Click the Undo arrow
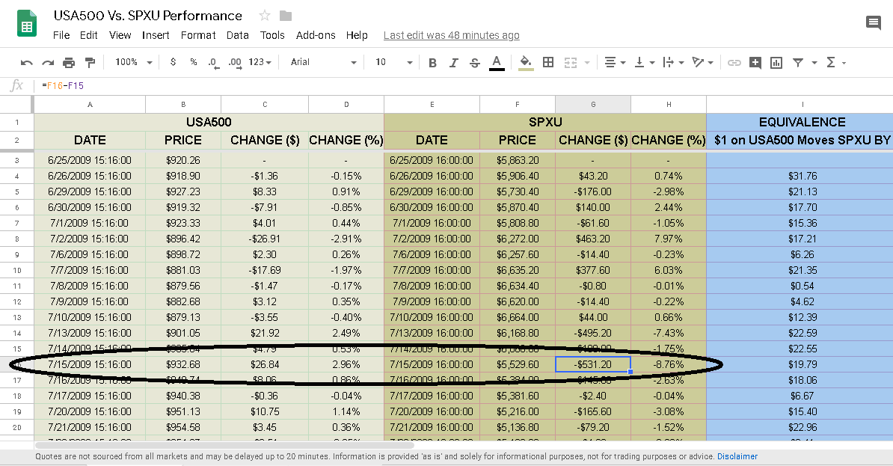Image resolution: width=893 pixels, height=466 pixels. [26, 63]
